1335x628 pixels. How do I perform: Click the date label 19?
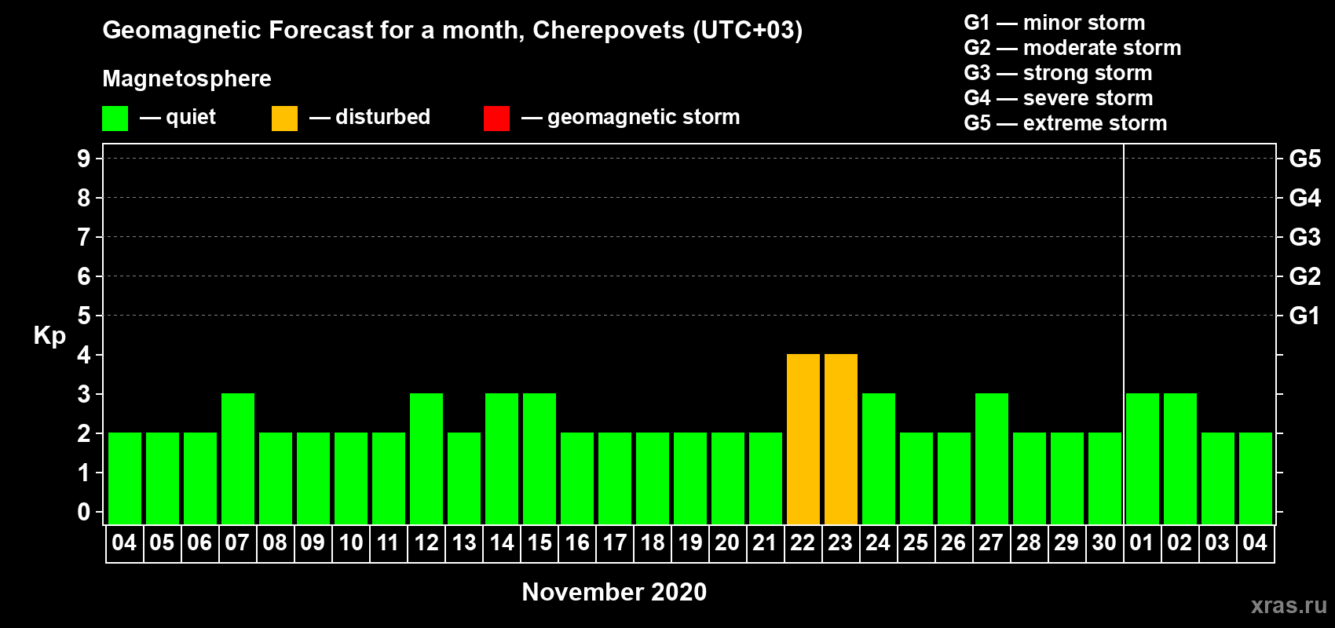(690, 543)
